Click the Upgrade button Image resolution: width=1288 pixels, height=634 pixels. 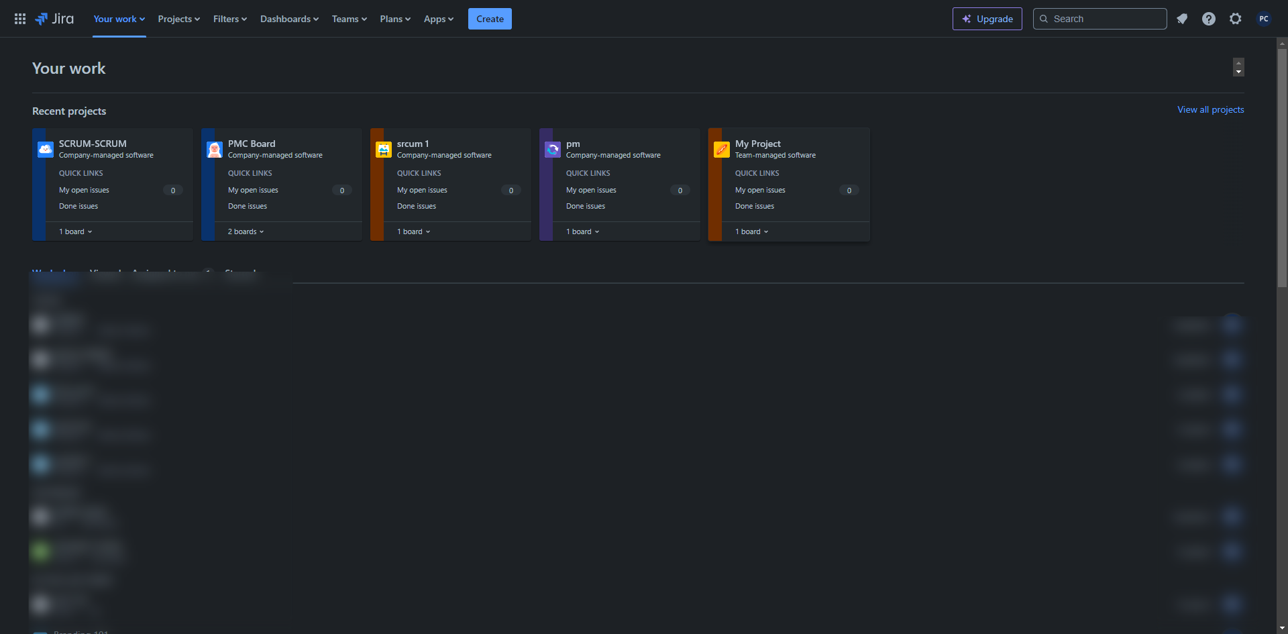[x=987, y=19]
